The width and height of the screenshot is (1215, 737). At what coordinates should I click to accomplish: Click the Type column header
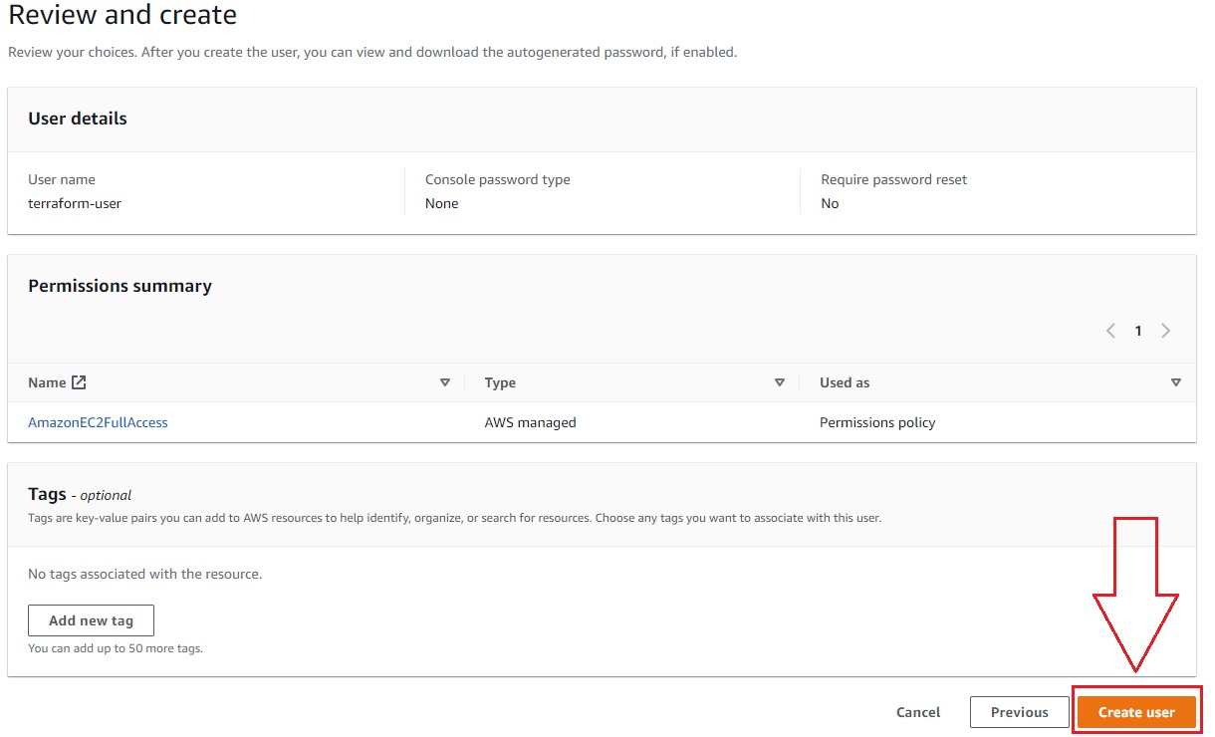click(500, 382)
